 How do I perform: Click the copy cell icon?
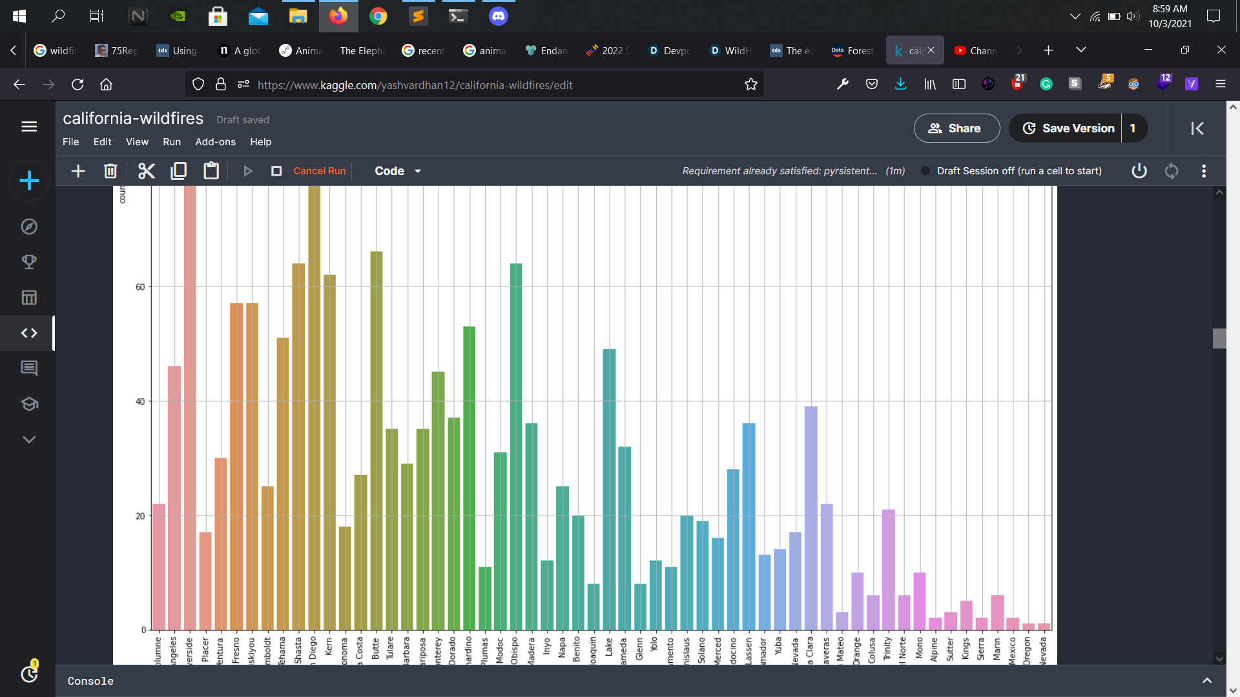[x=179, y=171]
